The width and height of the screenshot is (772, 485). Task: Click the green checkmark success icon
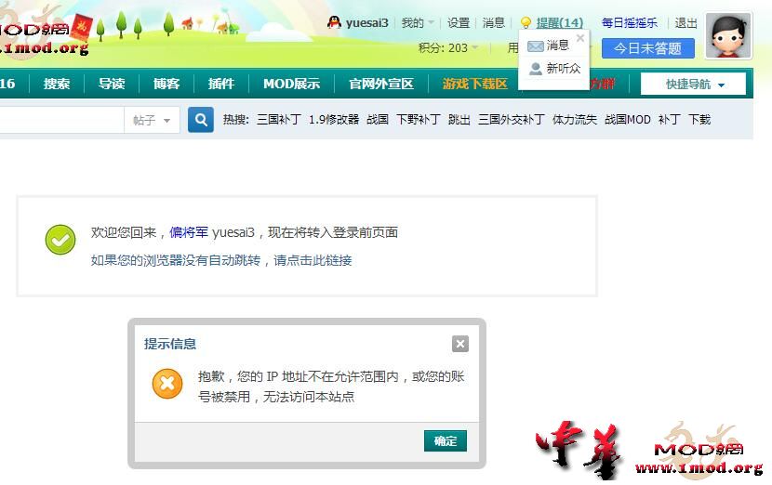(60, 240)
